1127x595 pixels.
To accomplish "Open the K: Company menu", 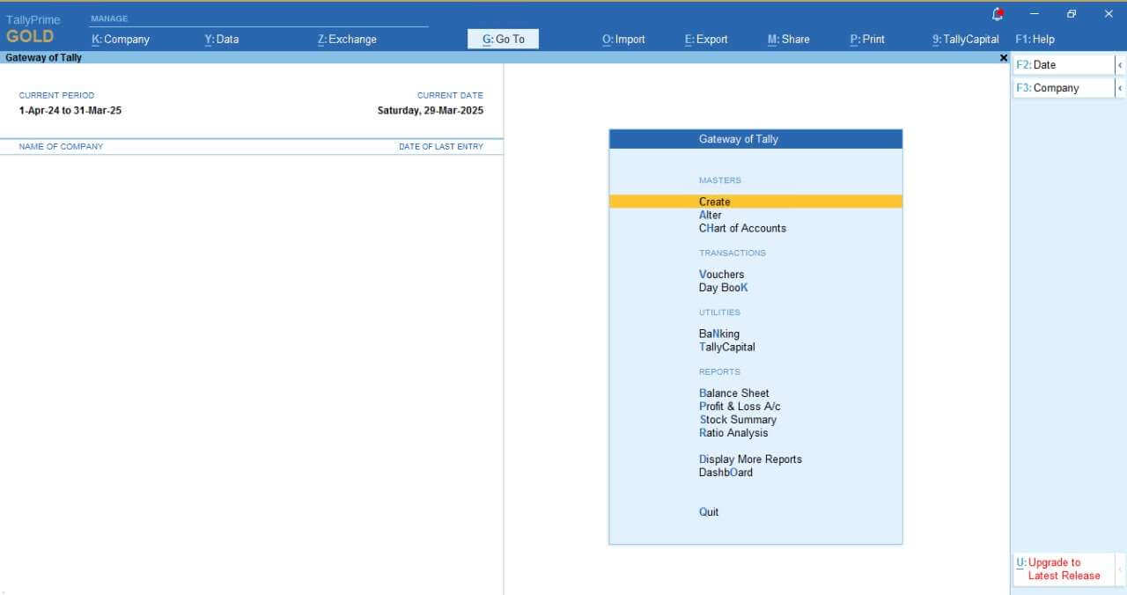I will [x=121, y=40].
